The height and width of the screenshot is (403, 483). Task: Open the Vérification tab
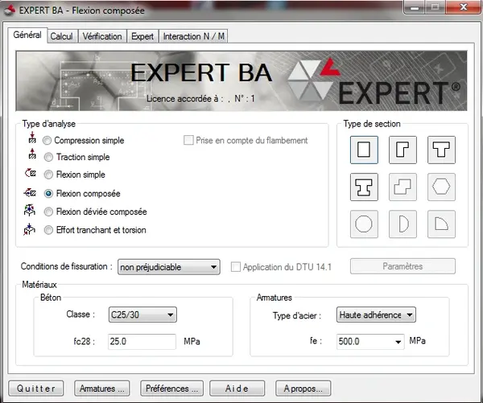(102, 36)
